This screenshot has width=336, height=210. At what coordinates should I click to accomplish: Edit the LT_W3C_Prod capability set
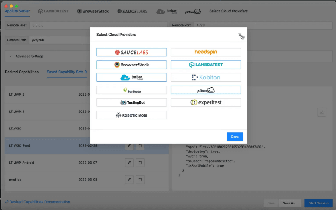pos(129,146)
